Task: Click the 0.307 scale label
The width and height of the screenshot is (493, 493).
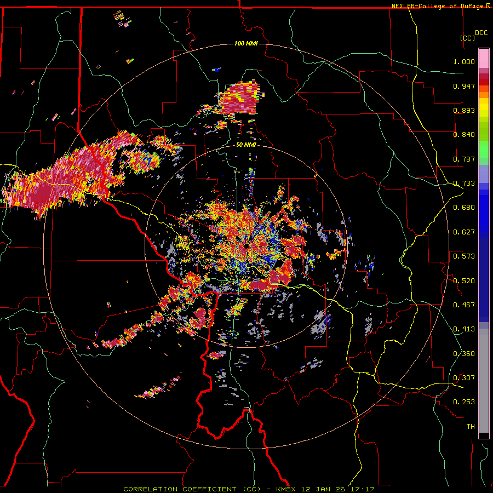Action: coord(464,378)
